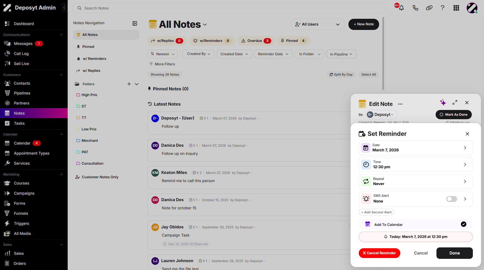This screenshot has height=270, width=484.
Task: Toggle the Pinned filter chip
Action: [x=294, y=41]
